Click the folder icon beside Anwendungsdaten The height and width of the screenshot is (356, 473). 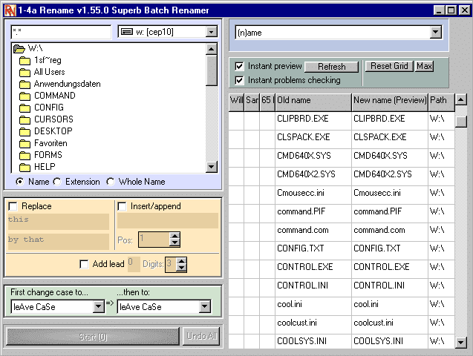pyautogui.click(x=25, y=85)
